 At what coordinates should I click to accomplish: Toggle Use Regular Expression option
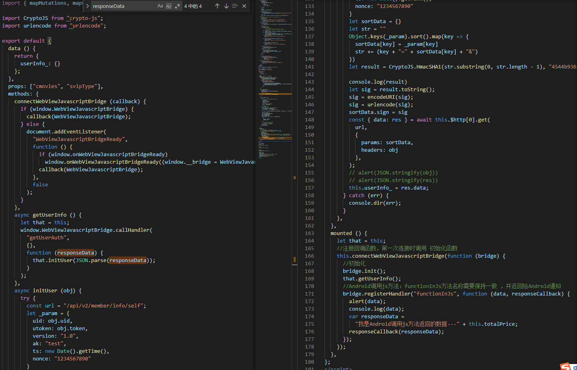177,6
